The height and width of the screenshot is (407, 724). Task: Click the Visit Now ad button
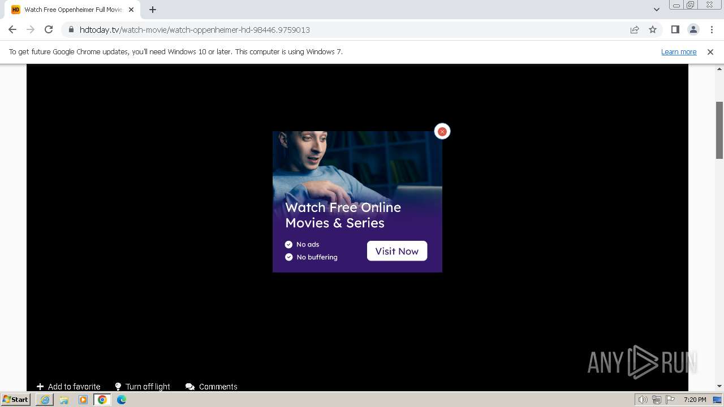[397, 251]
